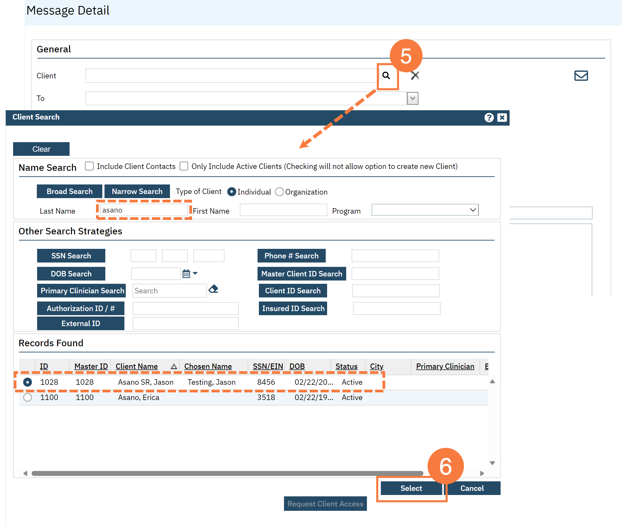Viewport: 622px width, 525px height.
Task: Expand the Program dropdown
Action: (x=473, y=210)
